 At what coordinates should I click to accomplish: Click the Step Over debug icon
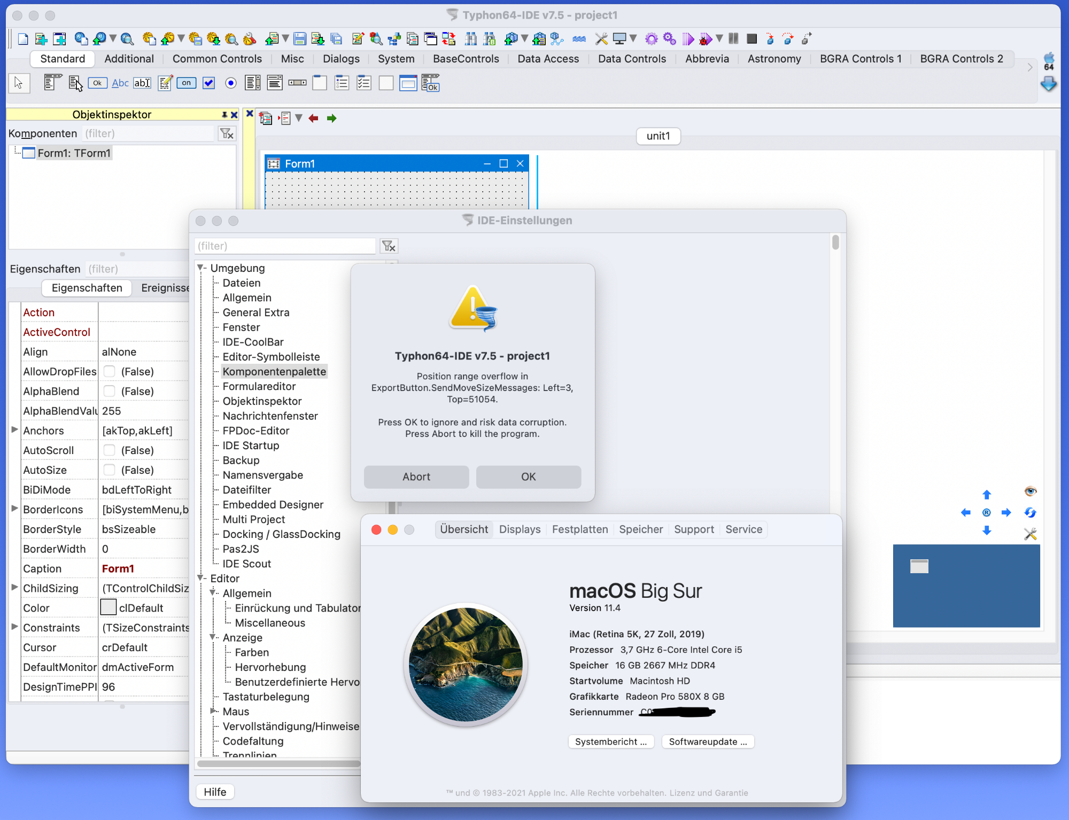coord(788,38)
